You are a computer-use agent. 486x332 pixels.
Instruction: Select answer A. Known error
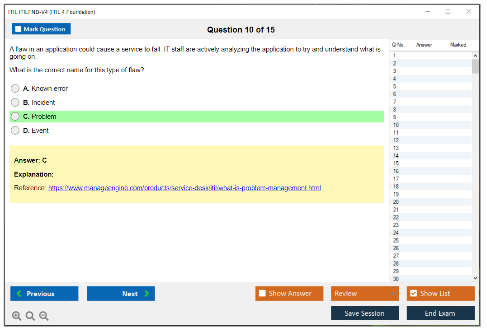click(15, 89)
